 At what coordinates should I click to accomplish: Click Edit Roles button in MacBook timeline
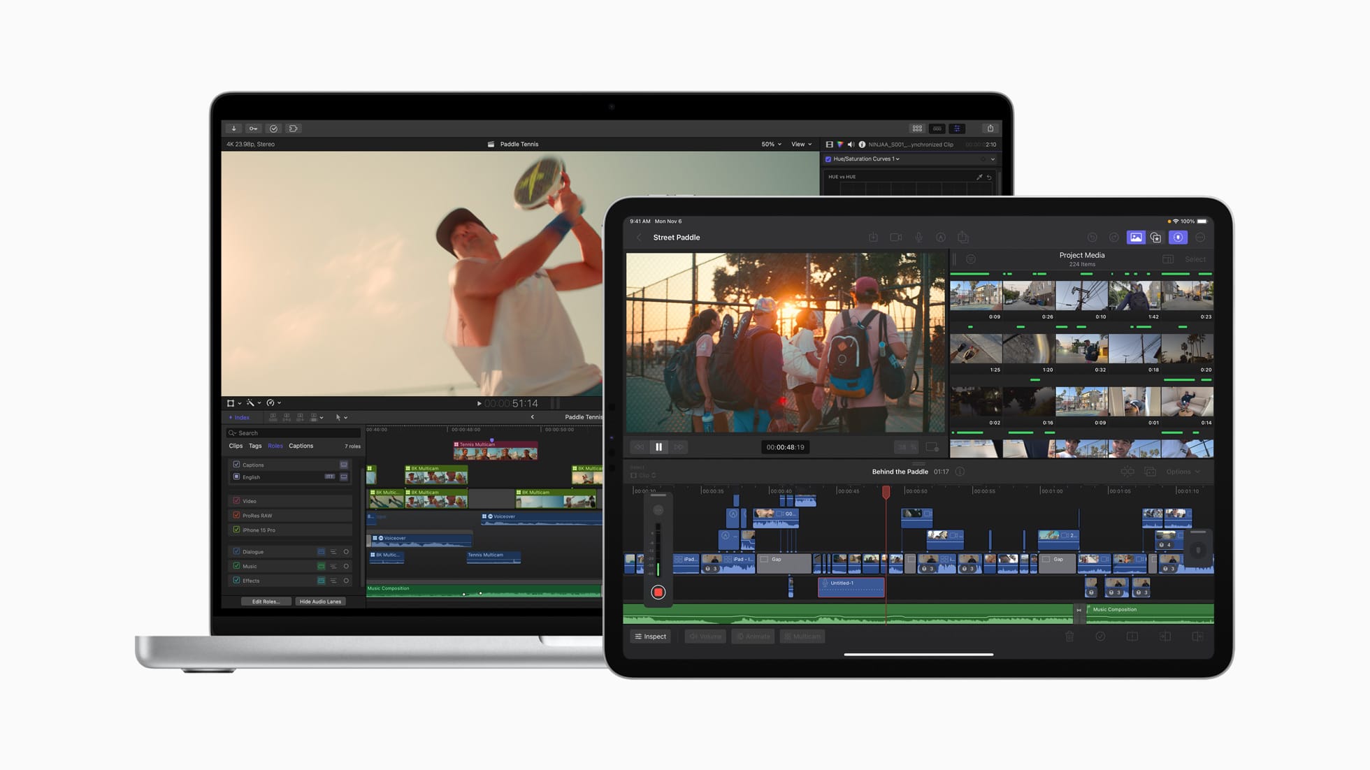coord(266,601)
